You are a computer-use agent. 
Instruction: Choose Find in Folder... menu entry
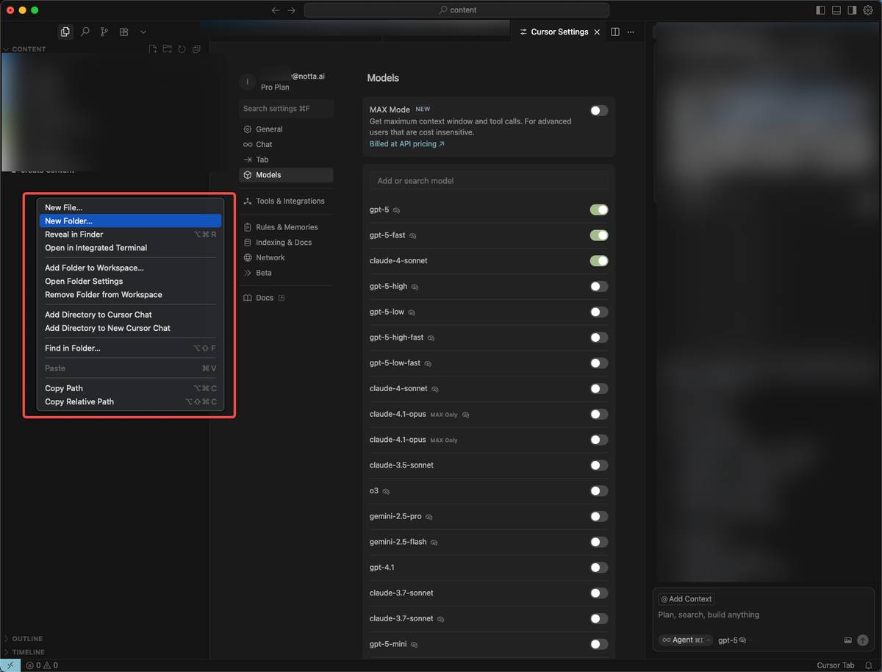click(130, 348)
